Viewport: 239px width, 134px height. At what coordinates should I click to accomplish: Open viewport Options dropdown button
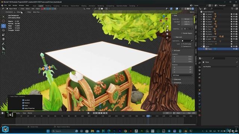pyautogui.click(x=192, y=12)
